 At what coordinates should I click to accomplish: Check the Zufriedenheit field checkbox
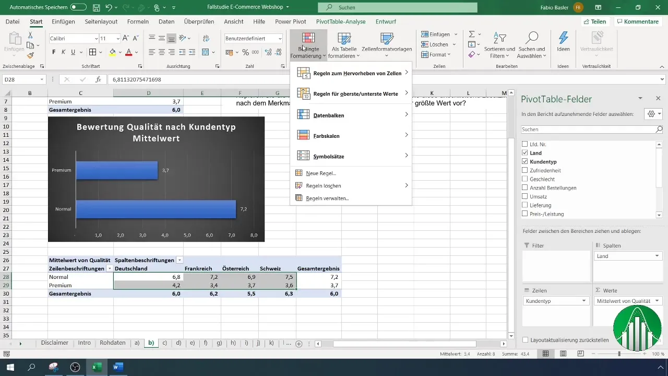click(525, 170)
